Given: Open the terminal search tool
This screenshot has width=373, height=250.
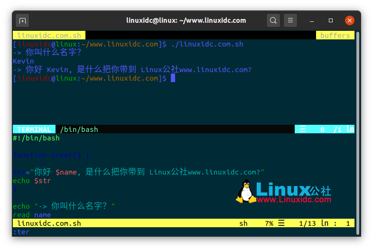Looking at the screenshot, I should (x=273, y=20).
